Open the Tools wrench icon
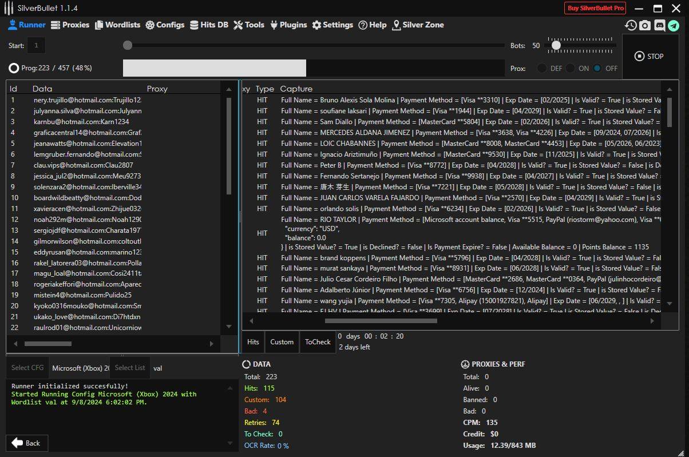 point(239,25)
